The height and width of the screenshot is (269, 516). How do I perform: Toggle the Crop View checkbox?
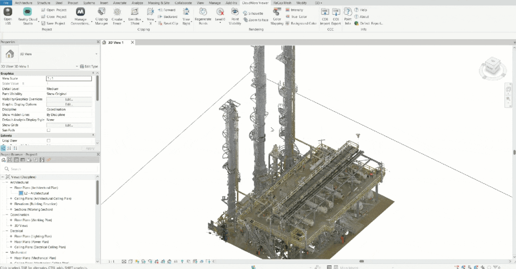[49, 141]
